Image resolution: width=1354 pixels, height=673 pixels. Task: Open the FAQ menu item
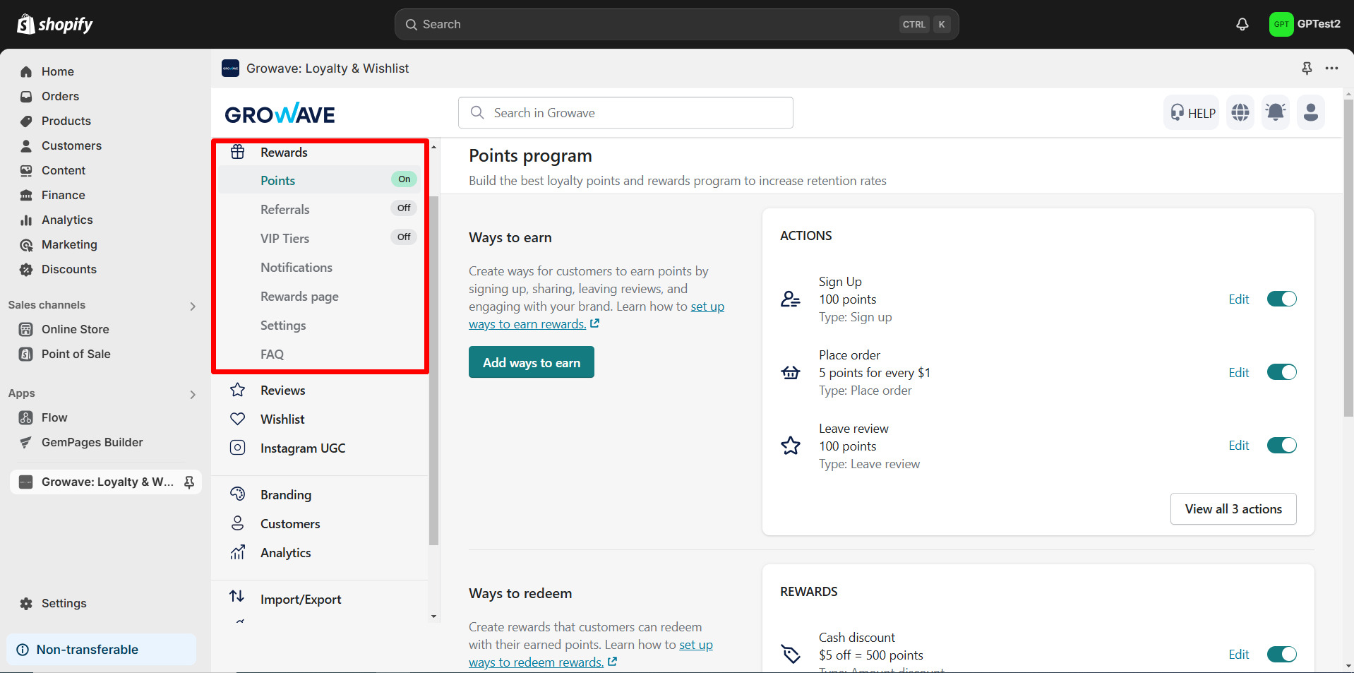pyautogui.click(x=272, y=355)
